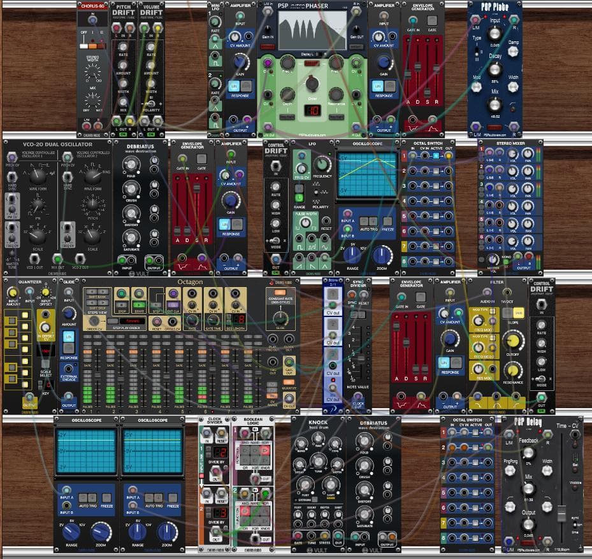Turn the Glide AMOUNT knob
Screen dimensions: 592x559
point(68,313)
